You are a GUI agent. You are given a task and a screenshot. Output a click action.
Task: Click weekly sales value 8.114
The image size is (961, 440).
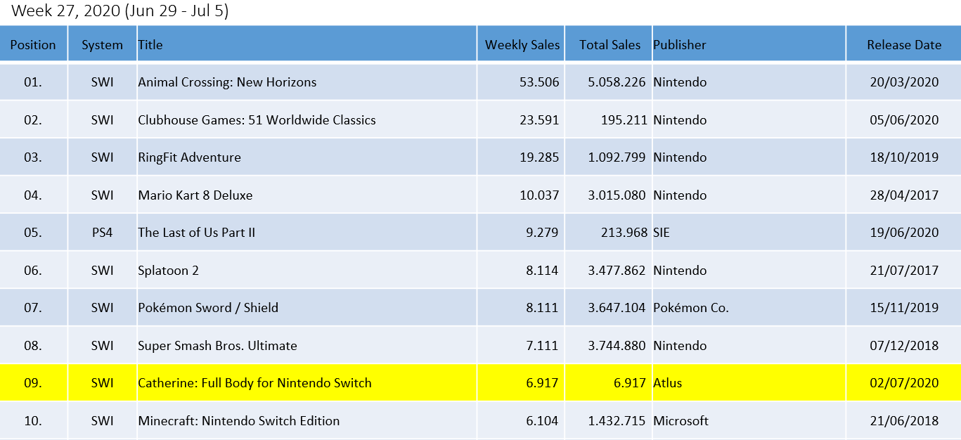pos(543,271)
